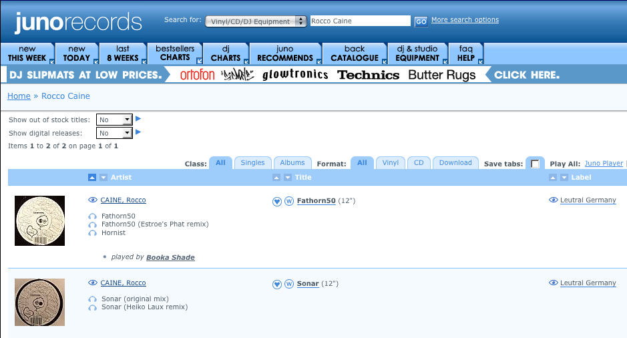Screen dimensions: 627x338
Task: Click eye icon beside second CAINE, Rocco
Action: 93,283
